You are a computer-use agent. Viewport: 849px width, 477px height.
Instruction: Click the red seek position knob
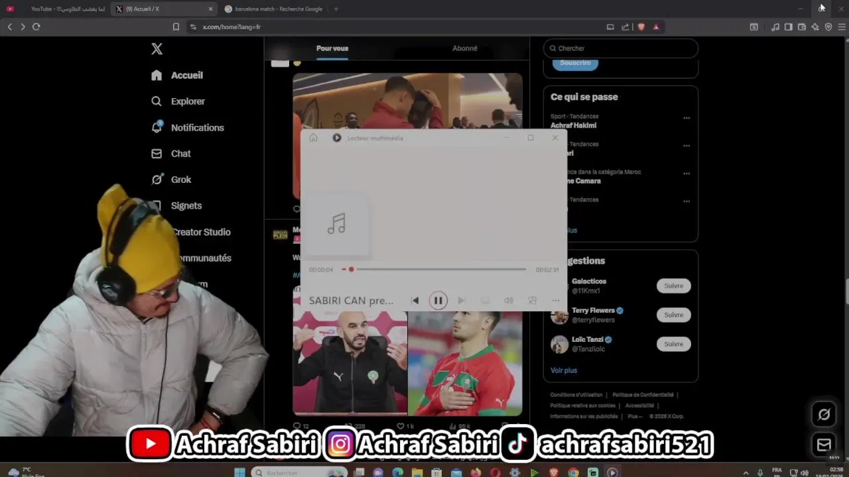pyautogui.click(x=351, y=270)
